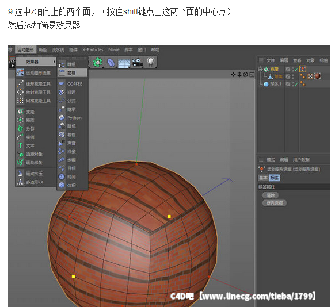Click the checkerboard UVW tag on 球体
The height and width of the screenshot is (307, 335).
click(x=310, y=76)
